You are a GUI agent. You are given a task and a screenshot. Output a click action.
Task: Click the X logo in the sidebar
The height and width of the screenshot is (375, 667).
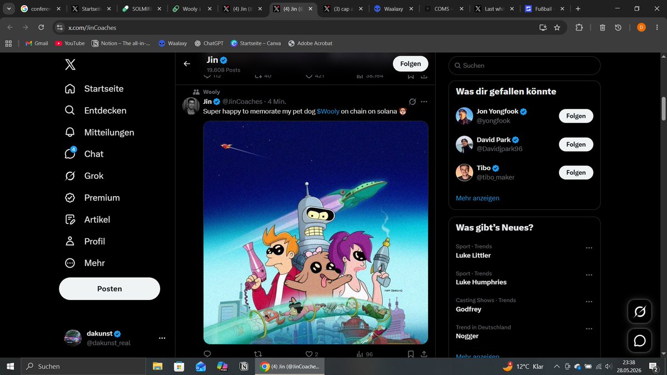70,65
